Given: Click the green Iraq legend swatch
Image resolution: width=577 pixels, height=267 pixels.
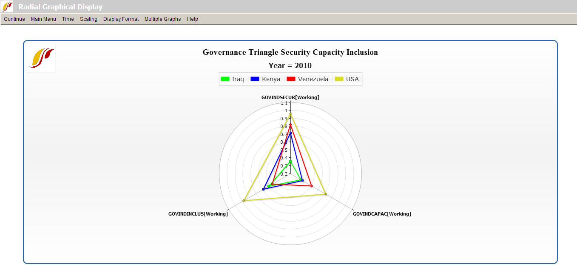Looking at the screenshot, I should 225,79.
